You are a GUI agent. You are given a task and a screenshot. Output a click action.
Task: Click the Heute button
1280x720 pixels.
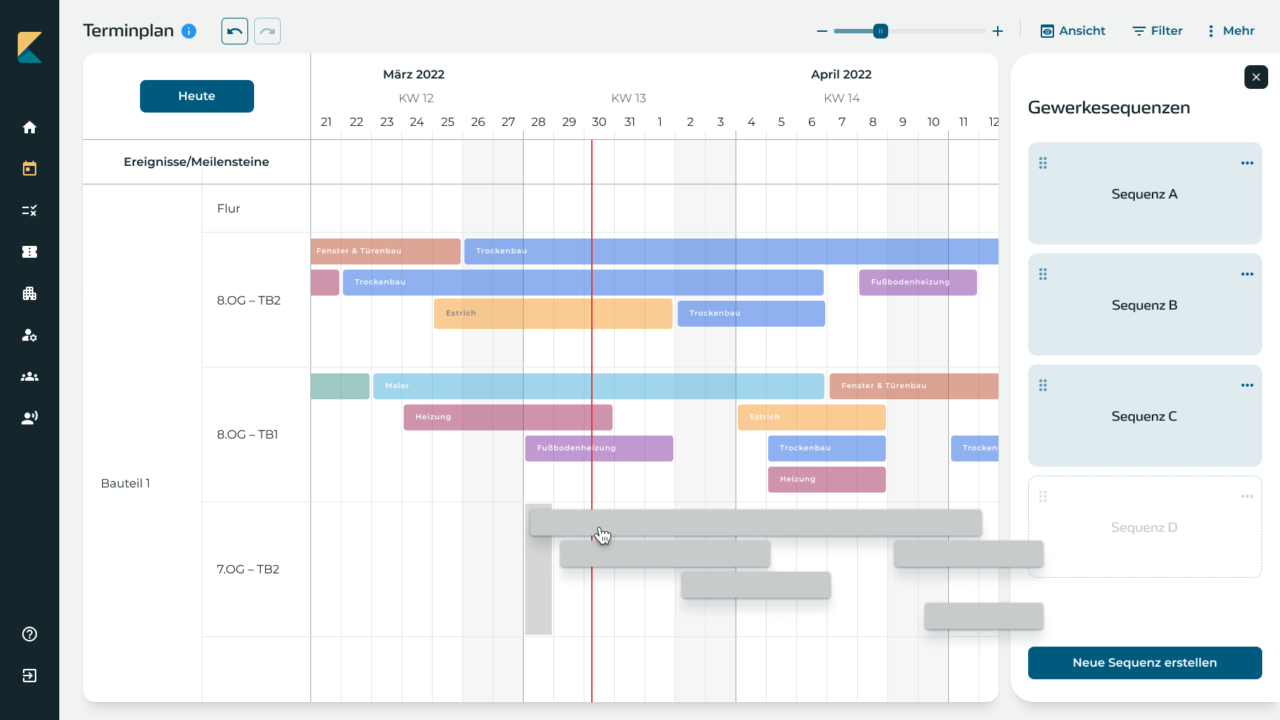[x=197, y=96]
